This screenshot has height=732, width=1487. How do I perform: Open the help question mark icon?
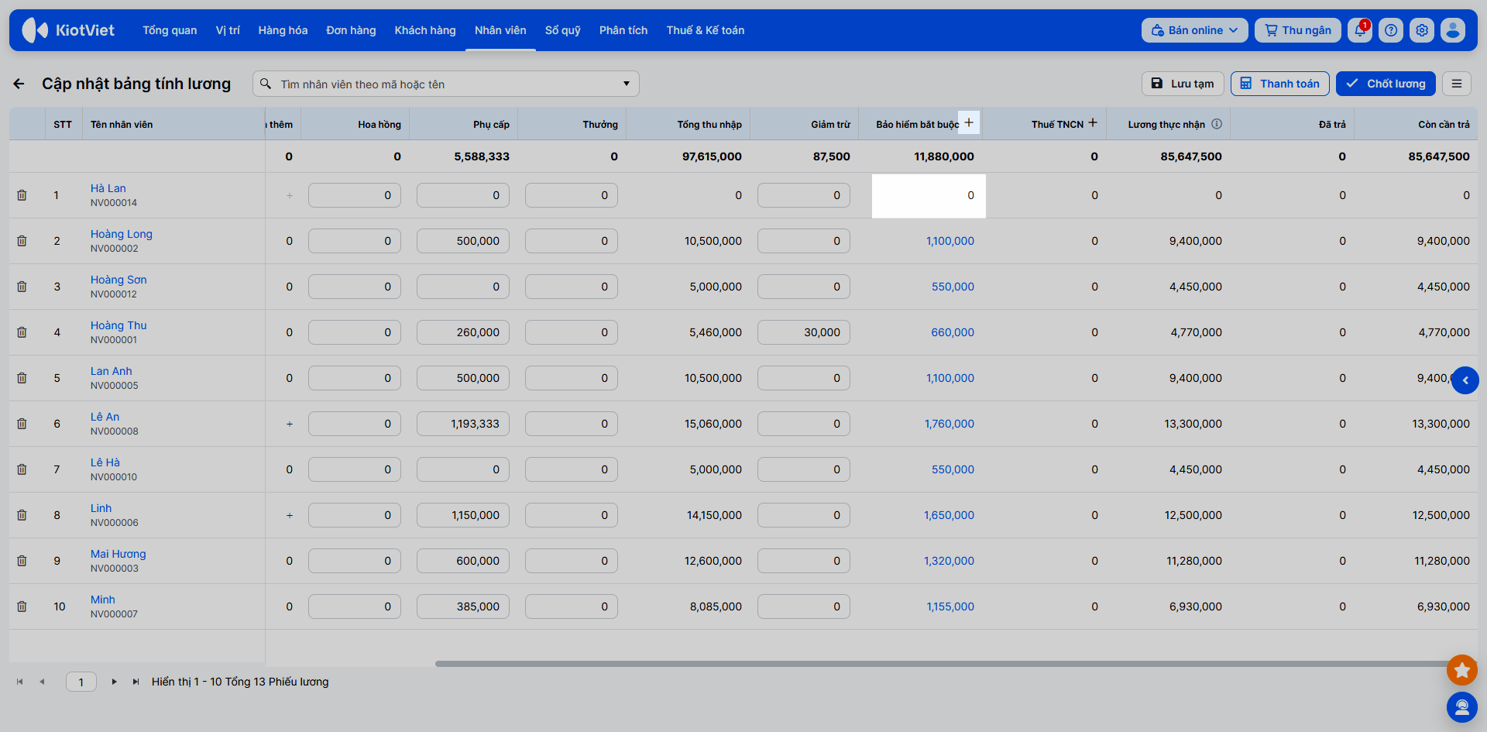point(1391,30)
